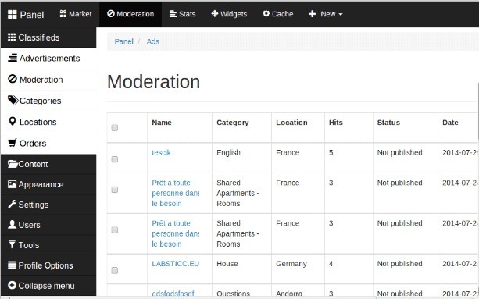Click the Orders shopping cart icon
The height and width of the screenshot is (299, 479).
(13, 143)
